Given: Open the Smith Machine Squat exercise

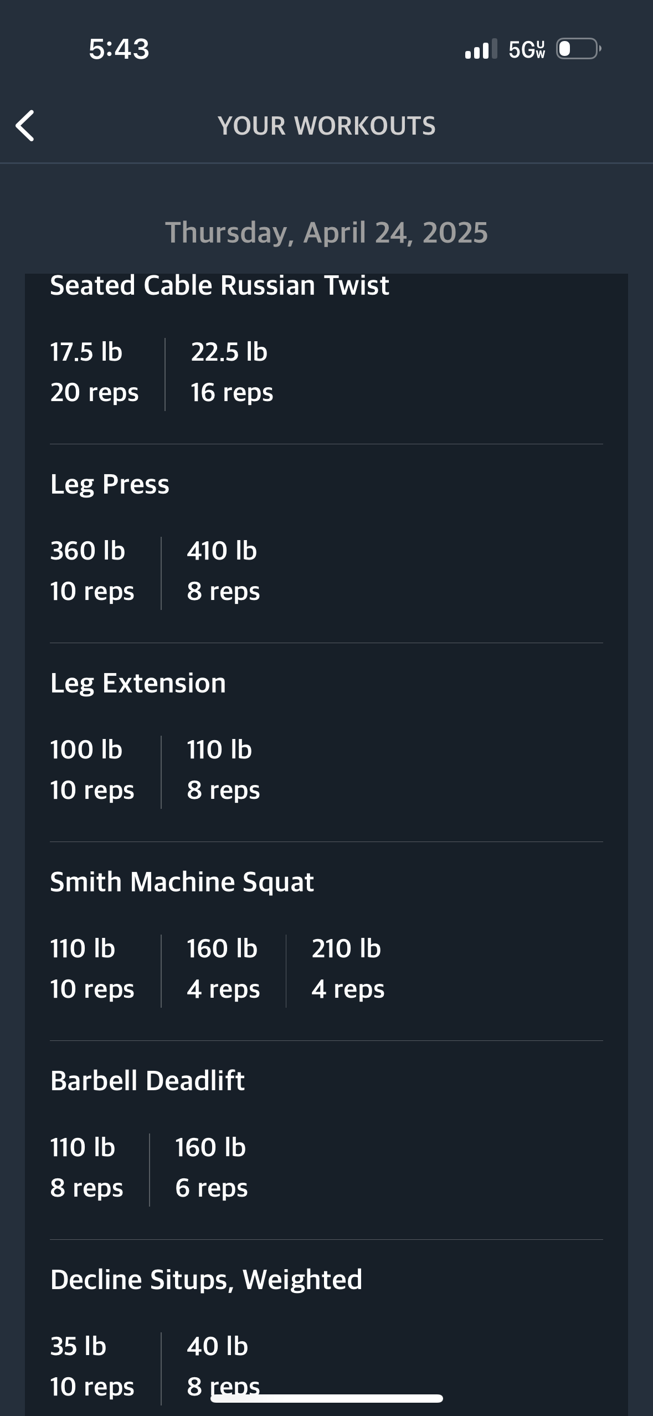Looking at the screenshot, I should [x=182, y=882].
